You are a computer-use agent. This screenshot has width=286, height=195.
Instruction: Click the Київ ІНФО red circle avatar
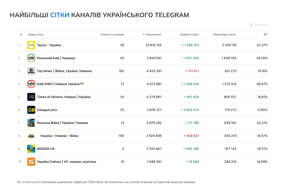31,84
